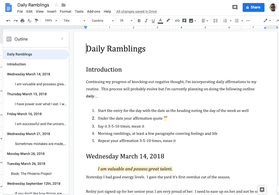Star the Daily Ramblings document
Viewport: 279px width, 195px height.
coord(56,5)
